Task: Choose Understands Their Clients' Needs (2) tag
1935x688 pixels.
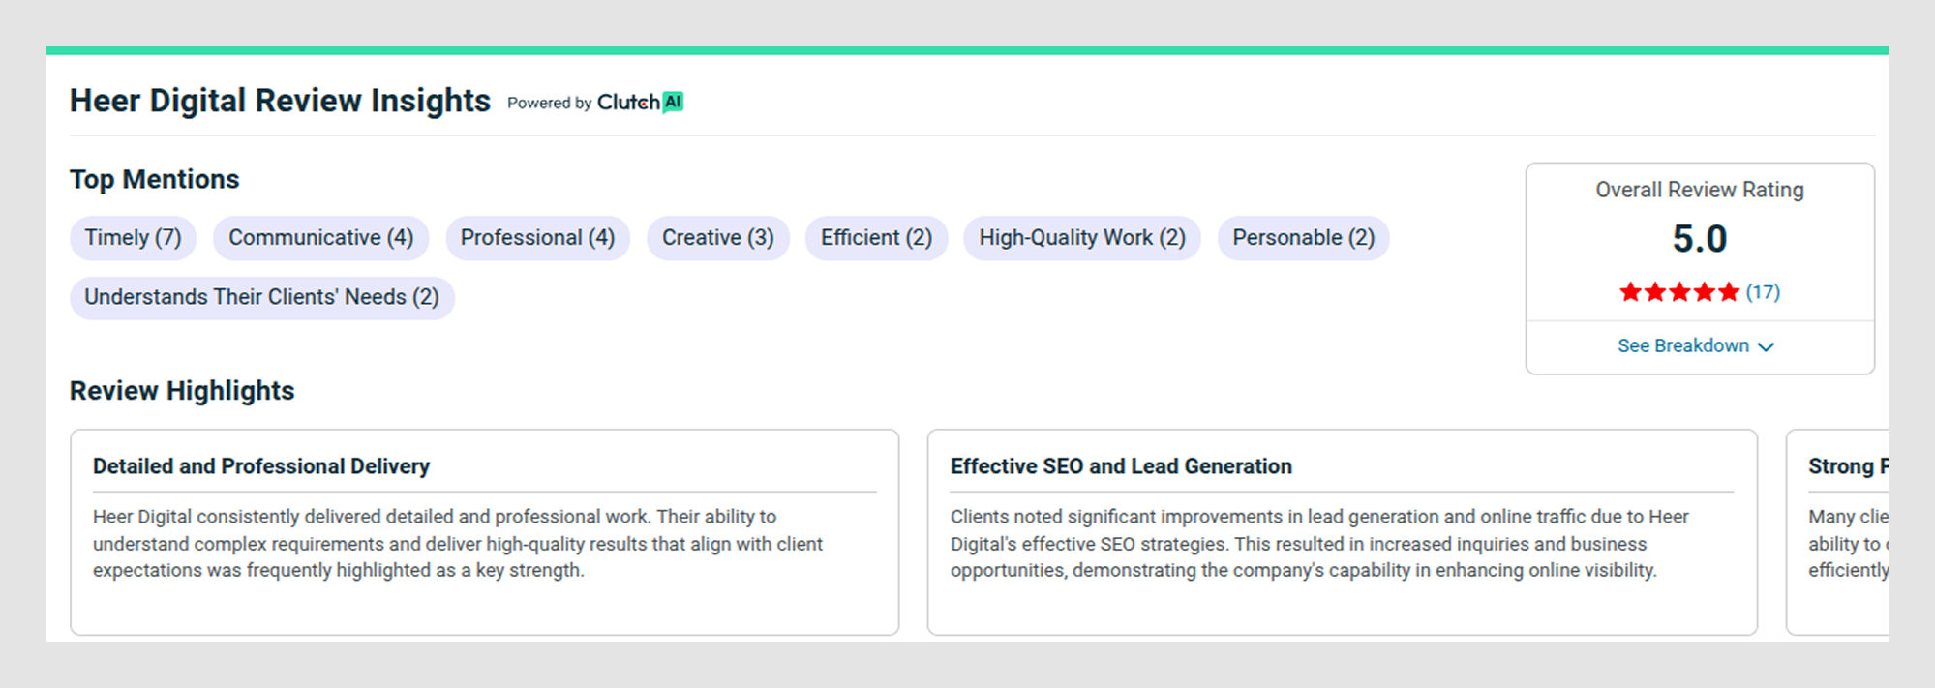Action: click(261, 297)
